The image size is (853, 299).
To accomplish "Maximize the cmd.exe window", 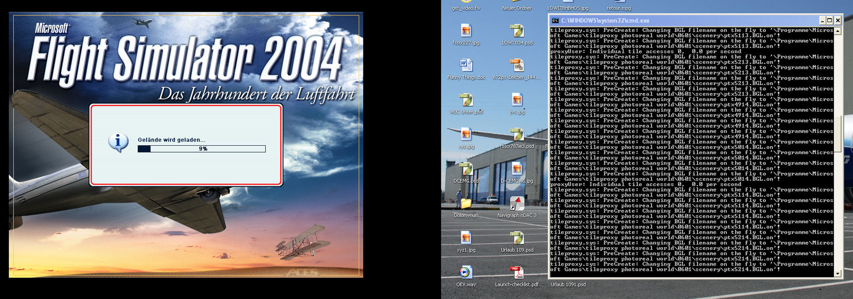I will click(830, 21).
